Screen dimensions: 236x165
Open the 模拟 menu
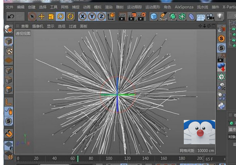click(x=97, y=7)
